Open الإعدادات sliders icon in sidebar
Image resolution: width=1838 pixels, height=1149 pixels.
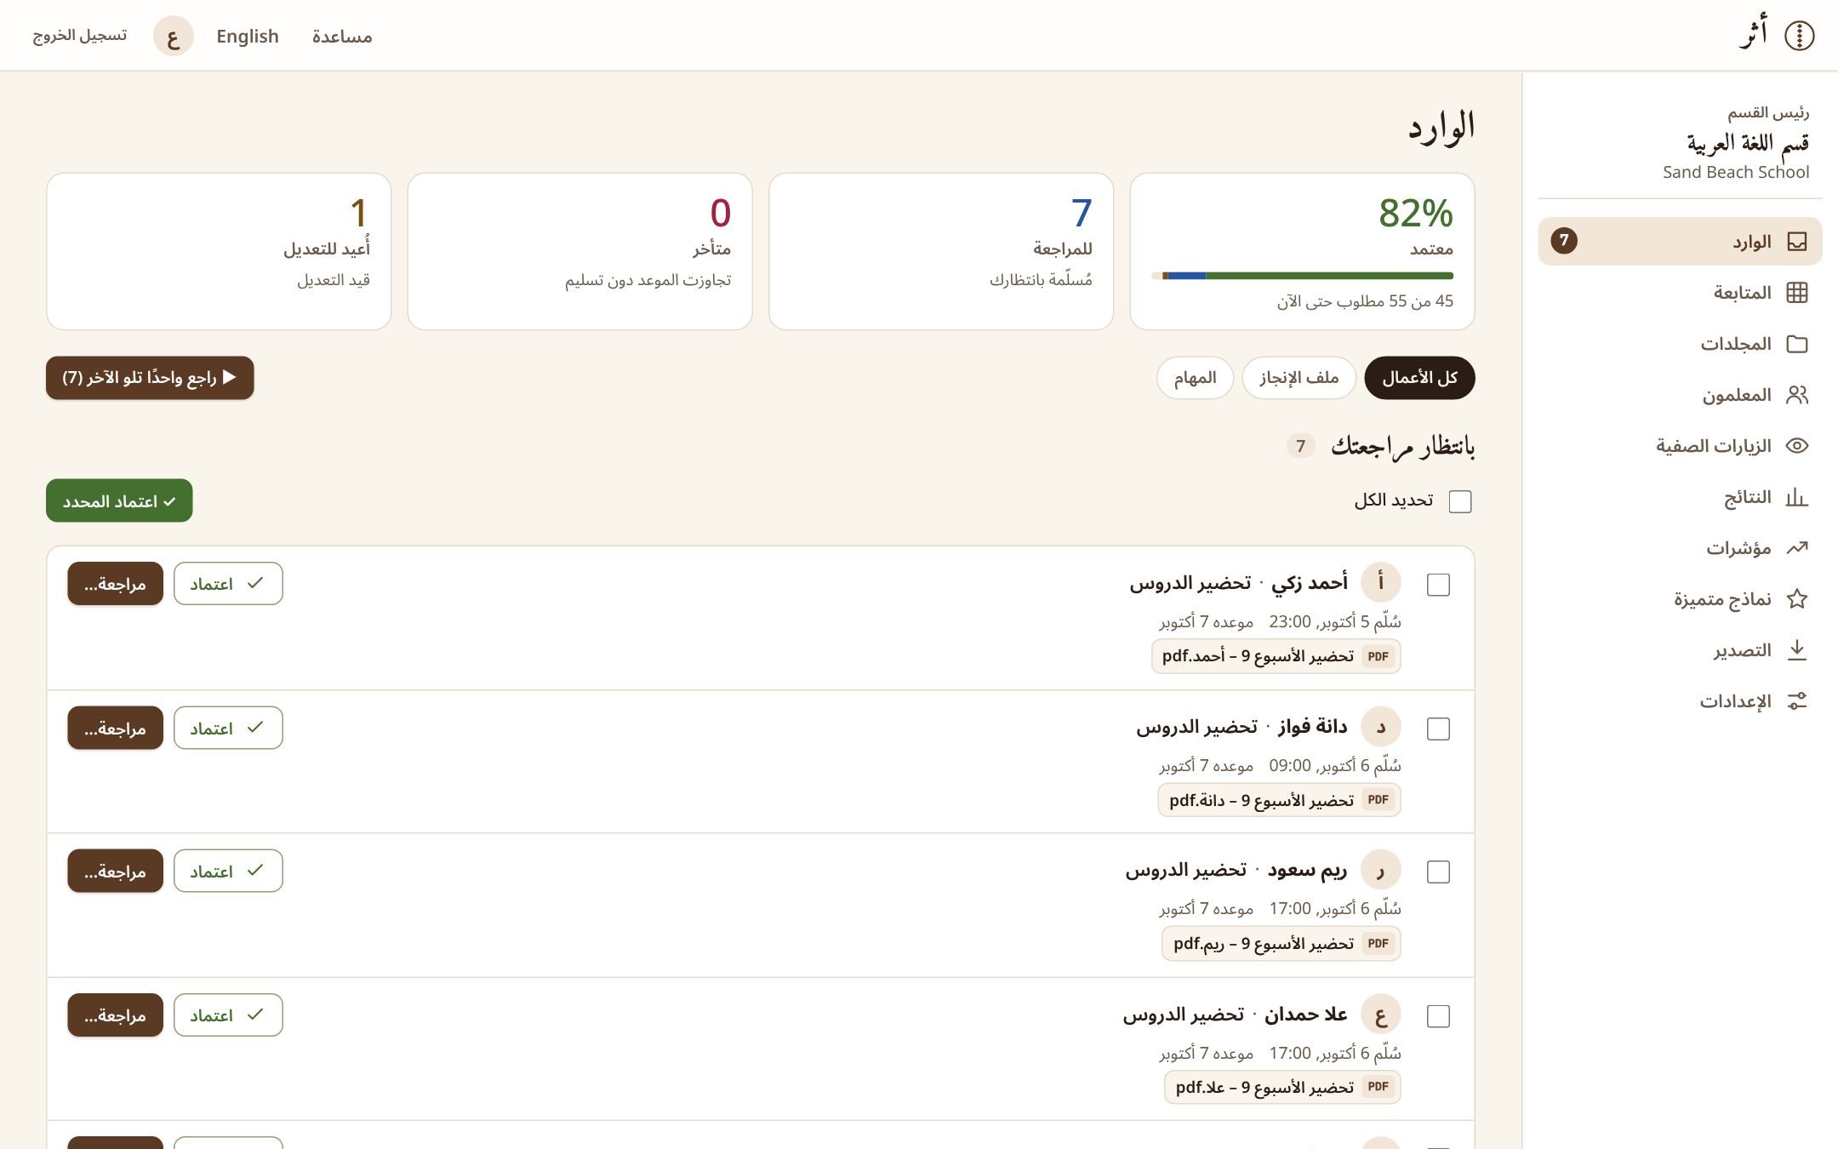[1797, 701]
